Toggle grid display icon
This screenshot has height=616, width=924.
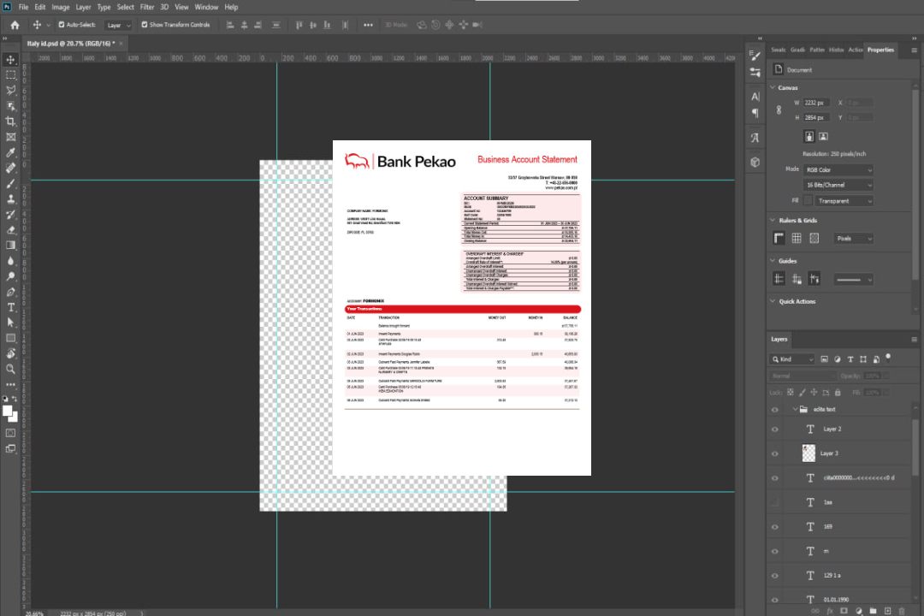pyautogui.click(x=797, y=238)
